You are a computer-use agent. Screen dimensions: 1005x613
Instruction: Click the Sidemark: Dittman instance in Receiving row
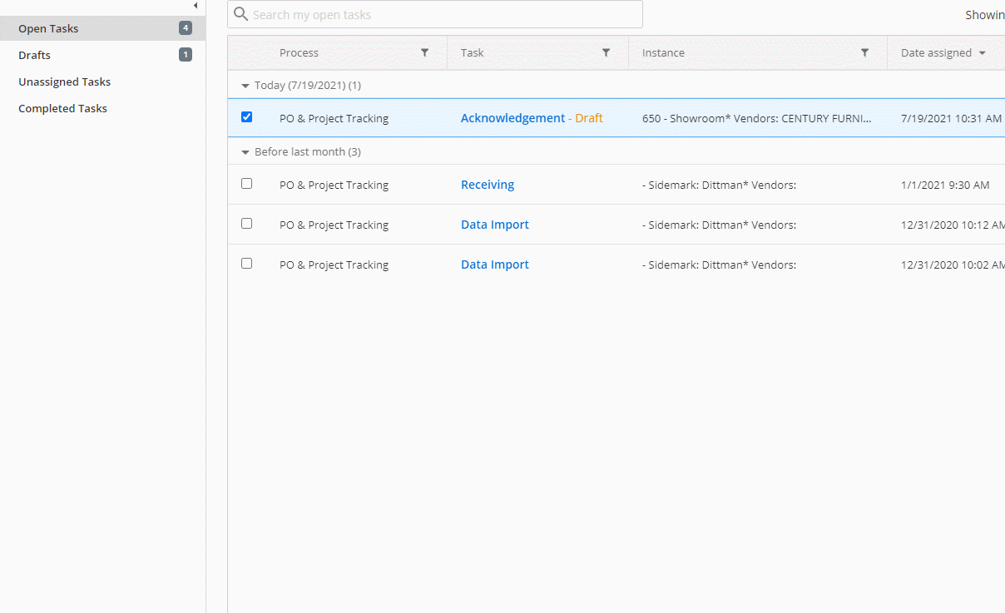coord(720,185)
